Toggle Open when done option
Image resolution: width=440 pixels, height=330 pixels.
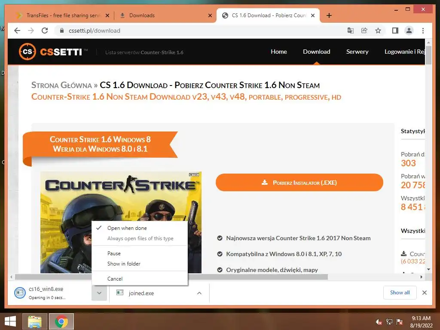tap(140, 228)
